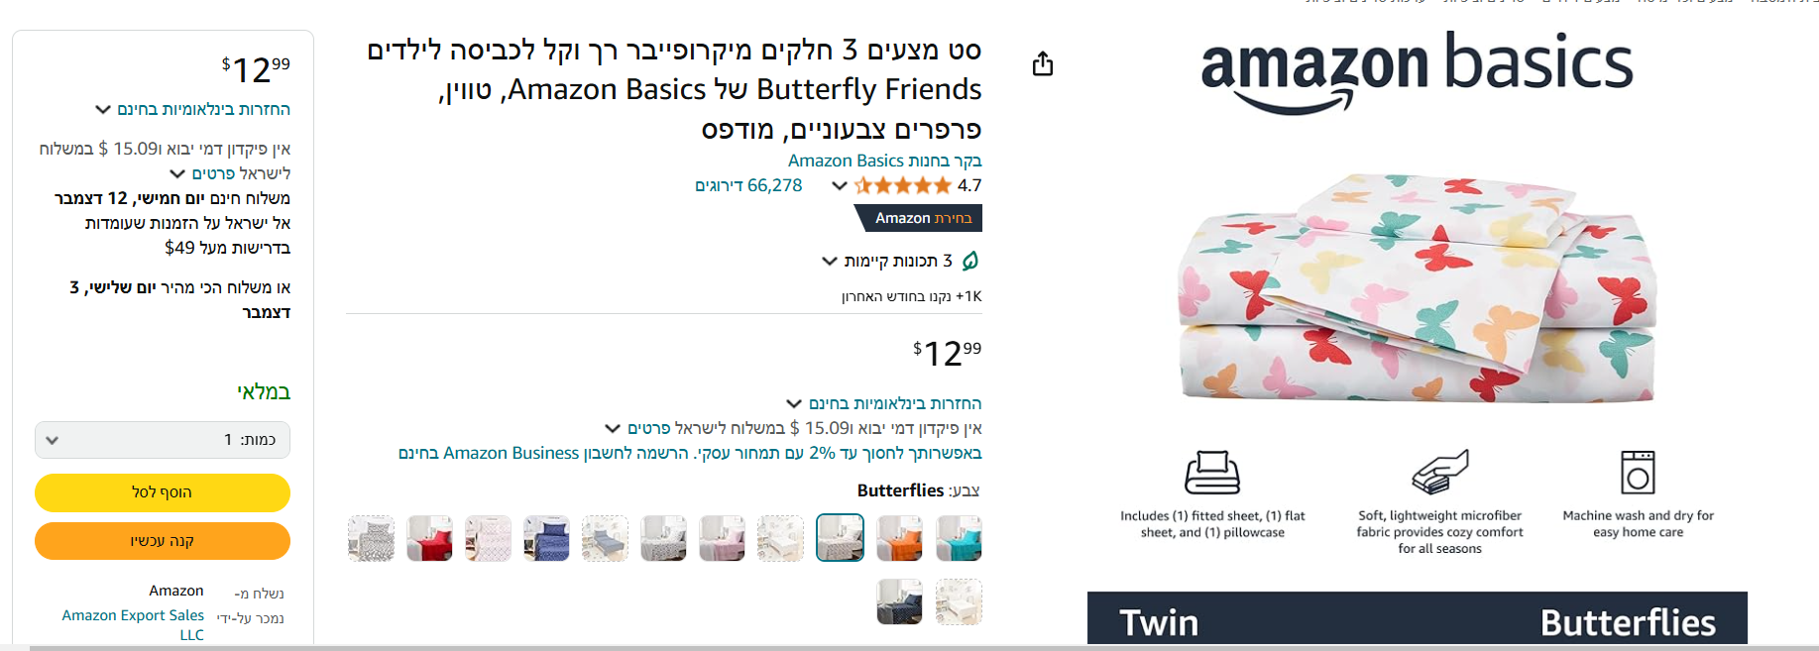1819x651 pixels.
Task: Open the 66,278 ratings link
Action: pyautogui.click(x=748, y=185)
